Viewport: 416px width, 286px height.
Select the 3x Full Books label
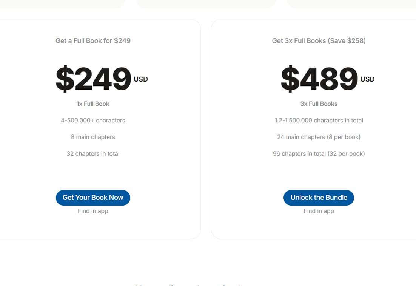[319, 104]
